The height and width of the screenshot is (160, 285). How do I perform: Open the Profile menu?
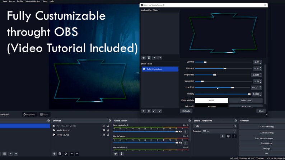click(20, 1)
